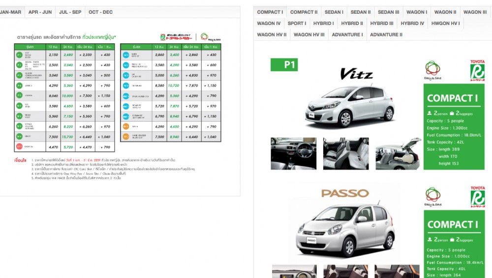The height and width of the screenshot is (278, 492).
Task: Click the Toyota logo beside the Passo car
Action: tap(477, 197)
